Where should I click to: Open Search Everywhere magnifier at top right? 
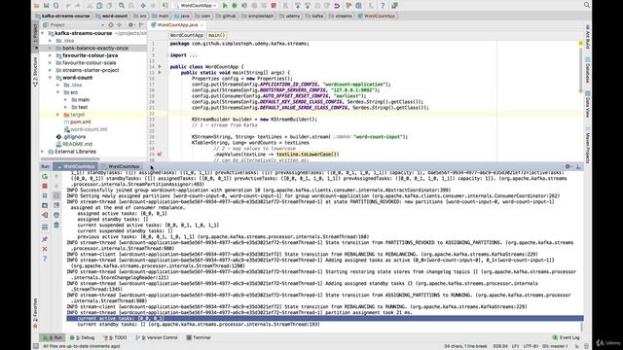coord(586,5)
